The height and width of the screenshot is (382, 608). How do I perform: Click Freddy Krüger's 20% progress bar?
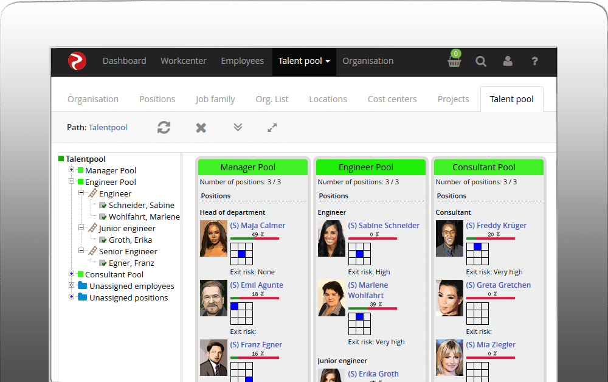coord(491,238)
